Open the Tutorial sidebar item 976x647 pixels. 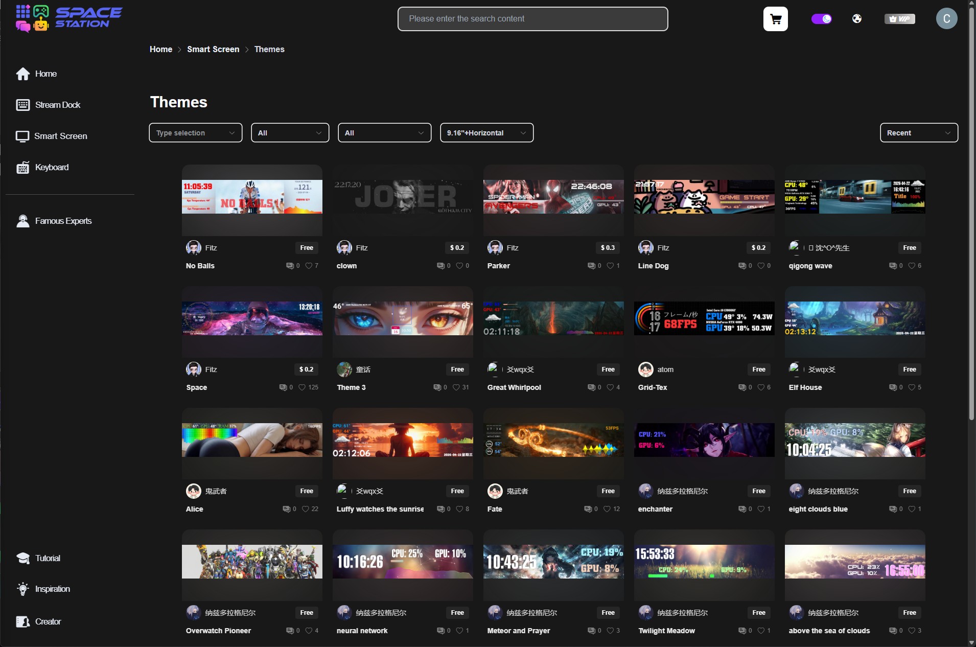pyautogui.click(x=48, y=559)
